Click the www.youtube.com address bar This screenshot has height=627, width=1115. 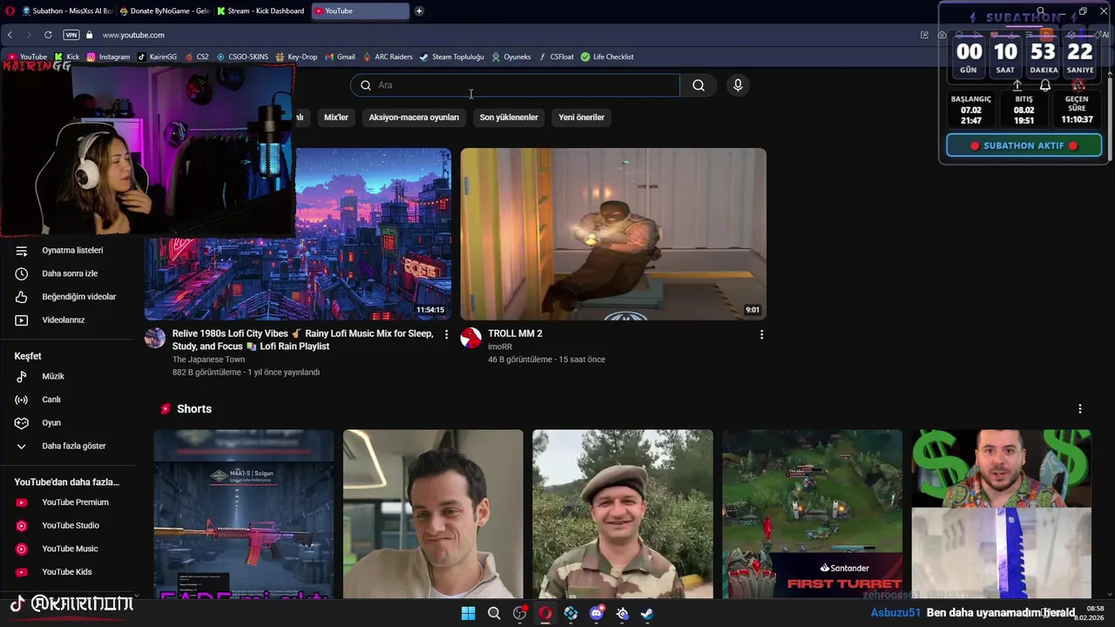133,35
